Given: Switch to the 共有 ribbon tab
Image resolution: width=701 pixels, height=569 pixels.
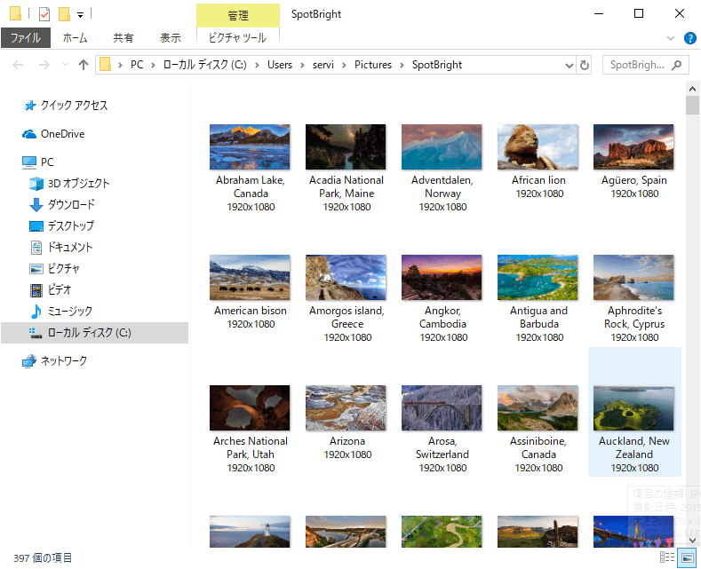Looking at the screenshot, I should click(123, 38).
